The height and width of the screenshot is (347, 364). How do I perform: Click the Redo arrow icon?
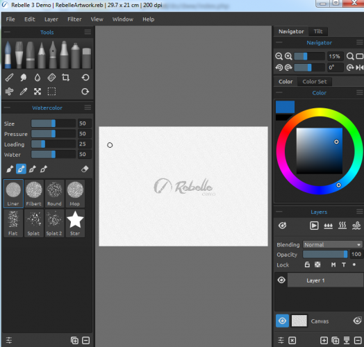point(85,92)
